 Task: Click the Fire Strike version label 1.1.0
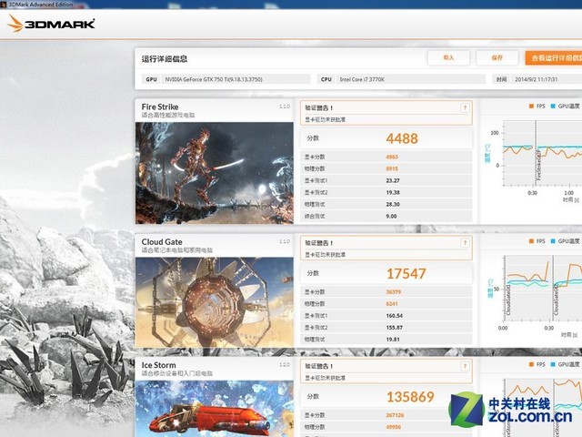pyautogui.click(x=285, y=107)
